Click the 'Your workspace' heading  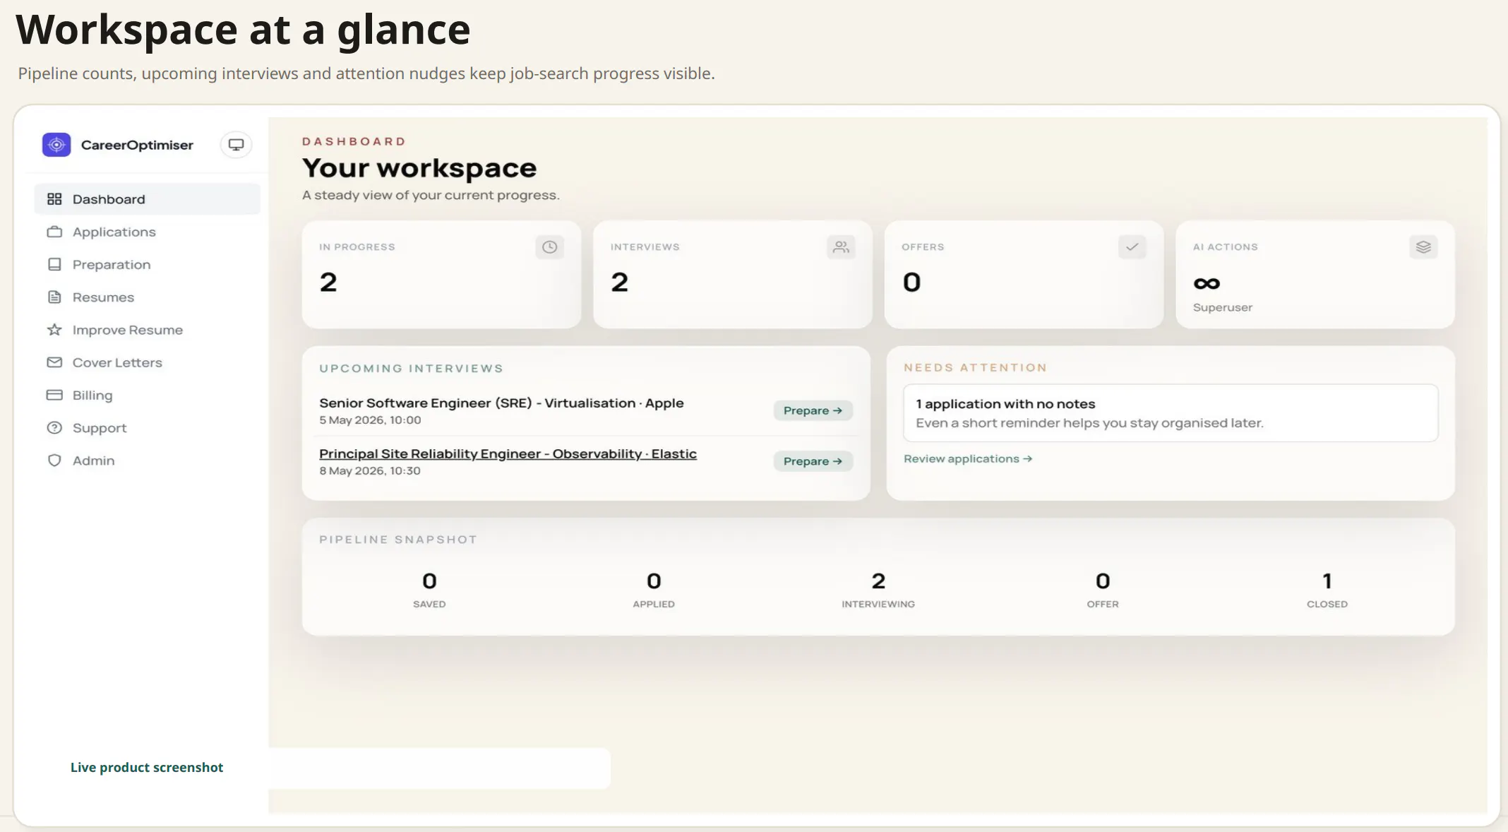coord(419,168)
